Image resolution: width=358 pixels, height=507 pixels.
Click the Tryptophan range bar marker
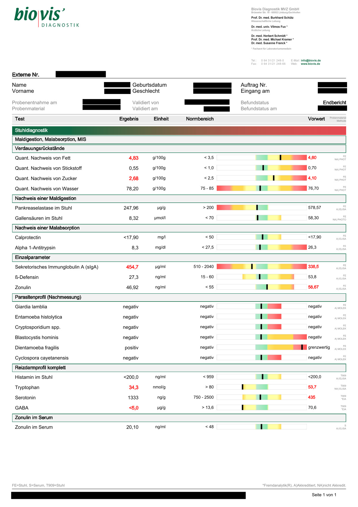242,387
